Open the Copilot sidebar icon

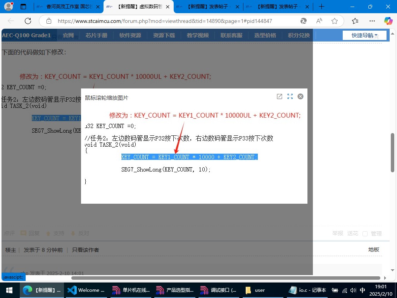(388, 21)
